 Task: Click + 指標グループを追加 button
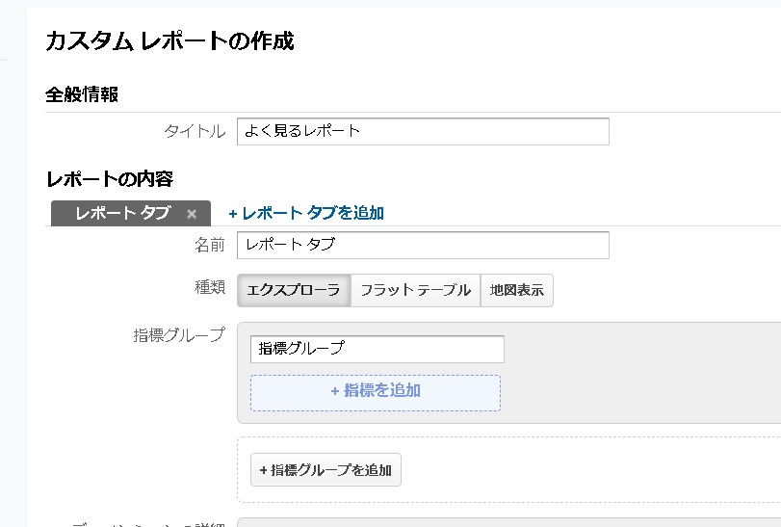pyautogui.click(x=325, y=470)
